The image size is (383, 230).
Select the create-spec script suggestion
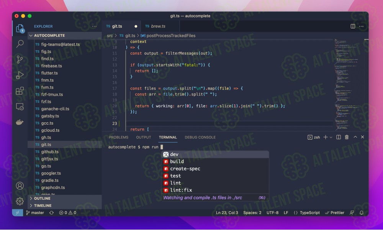point(215,169)
